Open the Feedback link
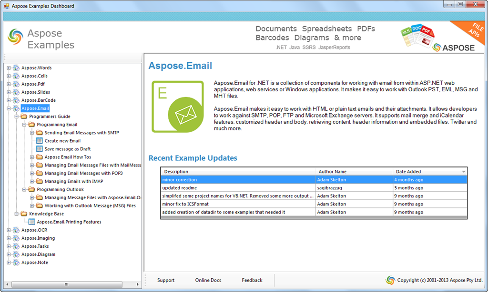Viewport: 488px width, 292px height. click(252, 280)
